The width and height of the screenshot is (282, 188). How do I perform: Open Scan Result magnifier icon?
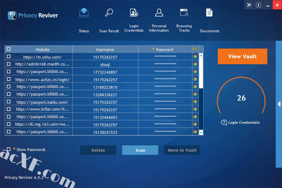coord(109,13)
